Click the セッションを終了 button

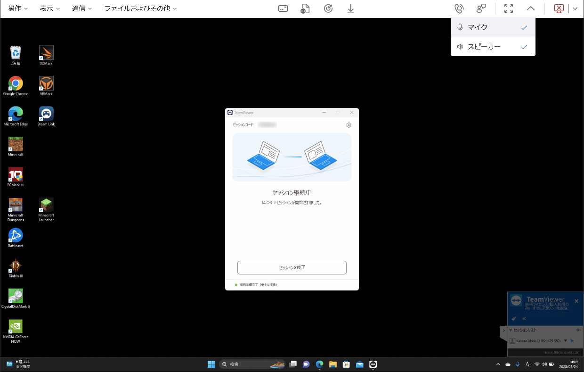pos(292,267)
